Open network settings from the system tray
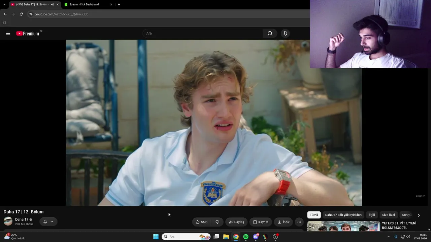Image resolution: width=431 pixels, height=242 pixels. (x=403, y=237)
